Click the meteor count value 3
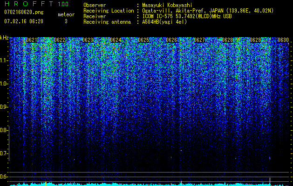The width and height of the screenshot is (293, 186). [x=66, y=21]
